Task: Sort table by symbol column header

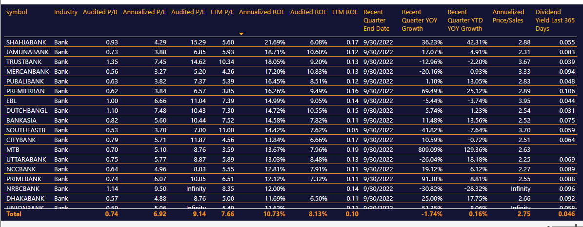Action: [x=17, y=12]
